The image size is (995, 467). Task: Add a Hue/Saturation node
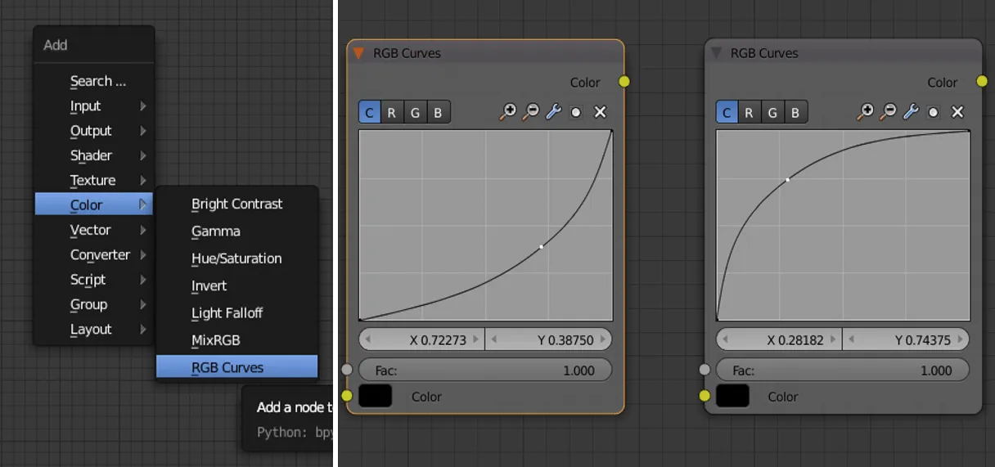tap(236, 258)
